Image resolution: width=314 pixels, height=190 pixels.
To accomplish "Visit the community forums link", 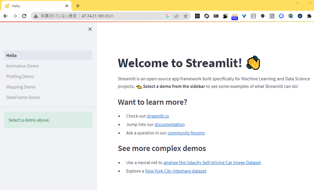I will (x=186, y=133).
